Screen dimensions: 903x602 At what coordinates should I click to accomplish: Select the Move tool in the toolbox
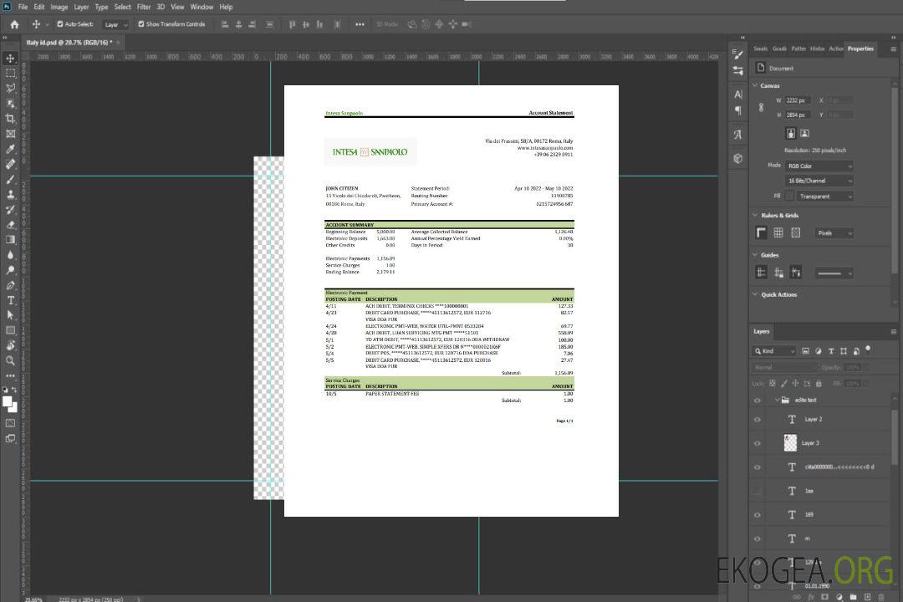pos(11,59)
